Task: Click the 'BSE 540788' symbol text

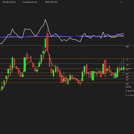Action: coord(51,2)
